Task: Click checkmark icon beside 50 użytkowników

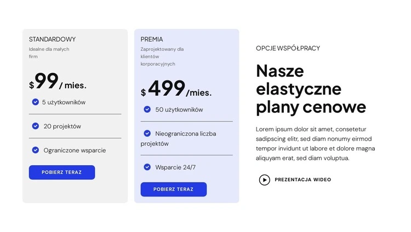Action: 147,109
